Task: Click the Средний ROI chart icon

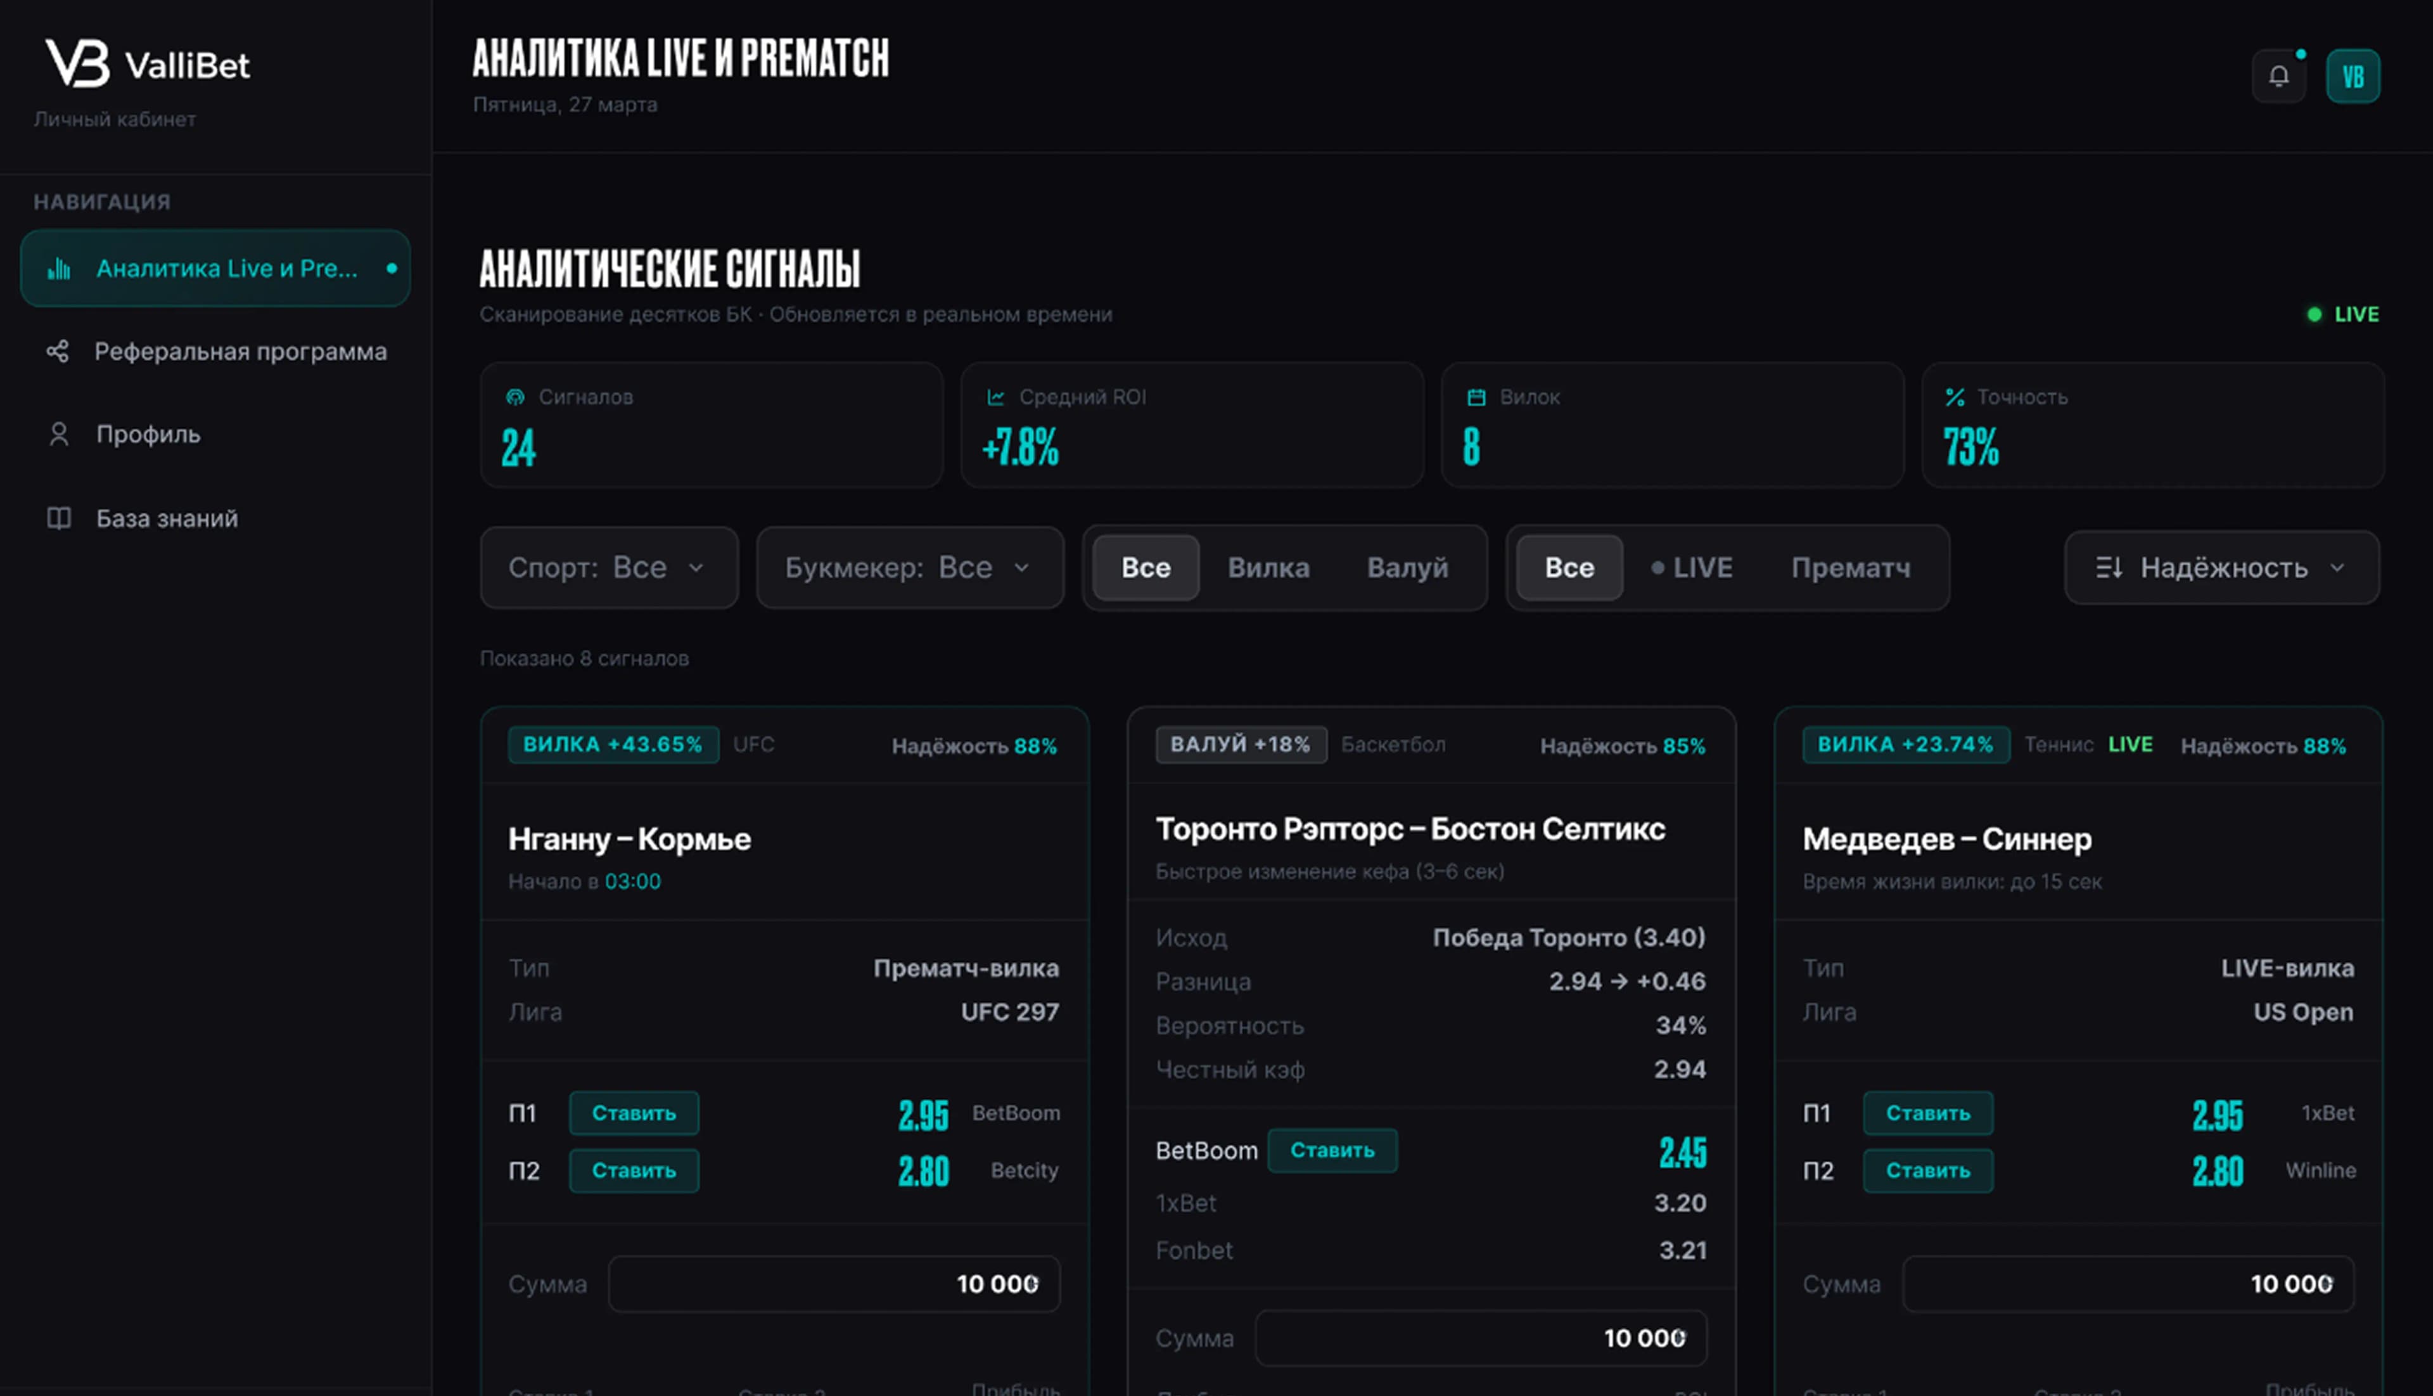Action: [x=996, y=397]
